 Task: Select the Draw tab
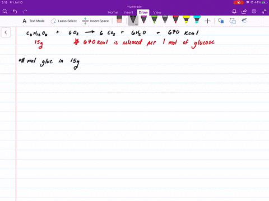[x=143, y=12]
